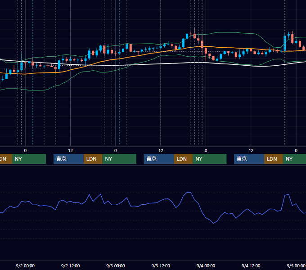Click the LDN session block on 9/2
This screenshot has width=306, height=270.
point(93,159)
